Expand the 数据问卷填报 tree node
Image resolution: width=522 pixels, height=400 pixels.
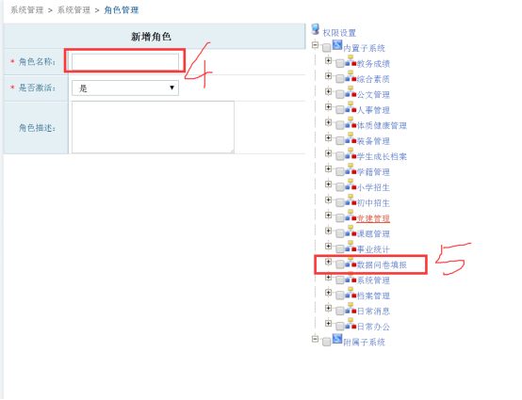(328, 262)
